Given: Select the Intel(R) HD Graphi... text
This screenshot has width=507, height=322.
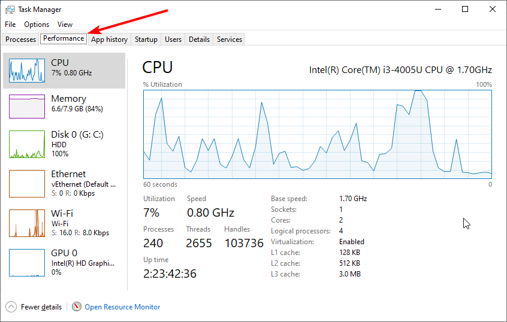Looking at the screenshot, I should click(x=83, y=263).
